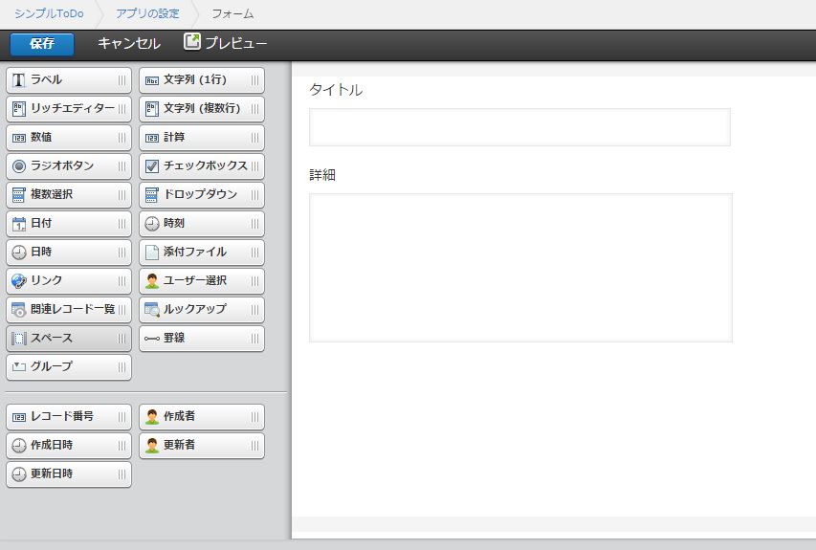This screenshot has width=816, height=550.
Task: Click the ユーザー選択 person icon
Action: tap(152, 281)
